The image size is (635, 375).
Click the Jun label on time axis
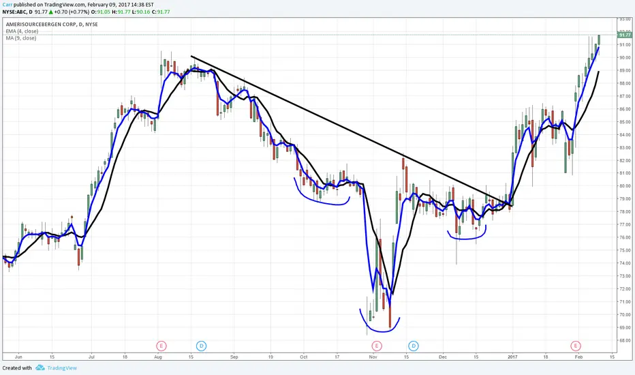tap(18, 357)
